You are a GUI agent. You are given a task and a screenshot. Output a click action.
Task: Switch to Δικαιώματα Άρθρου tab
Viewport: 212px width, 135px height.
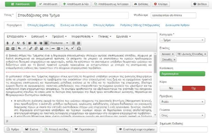(x=177, y=25)
